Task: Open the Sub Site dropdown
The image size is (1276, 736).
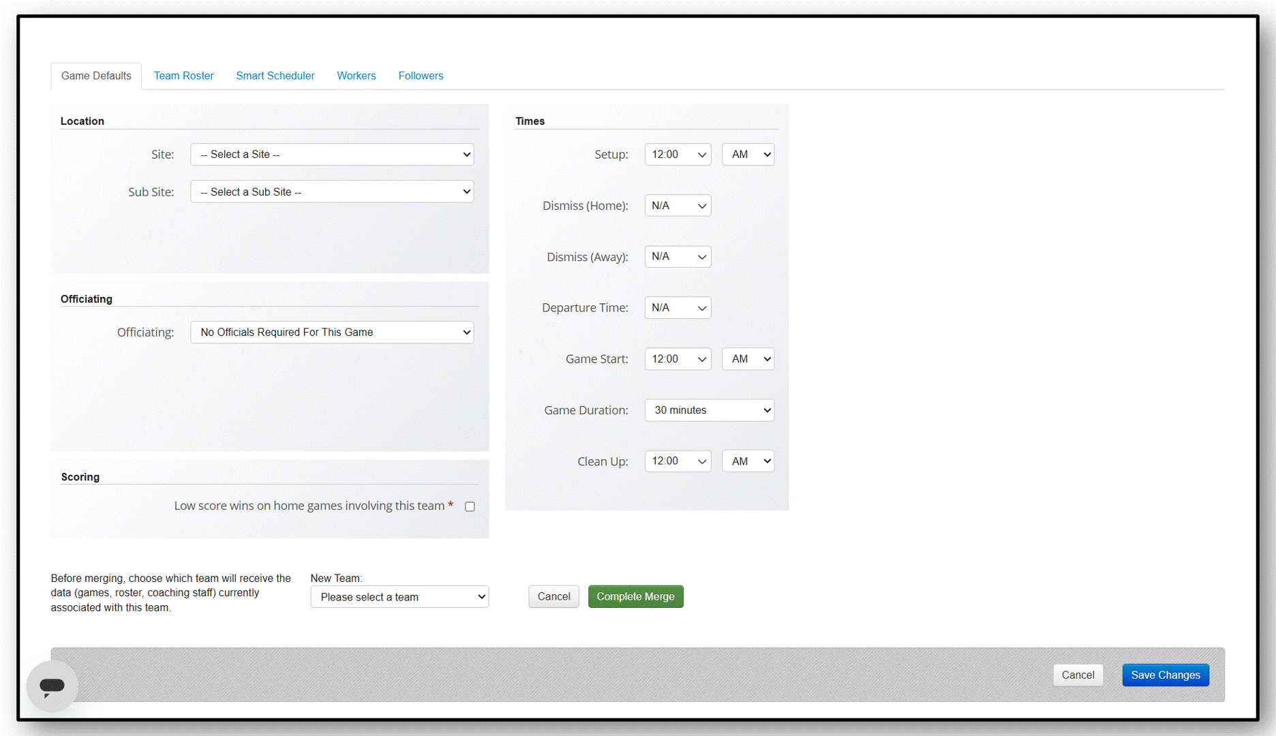Action: point(332,192)
